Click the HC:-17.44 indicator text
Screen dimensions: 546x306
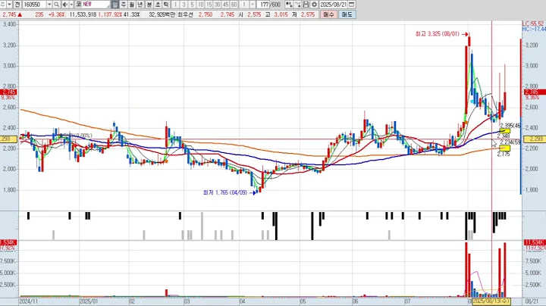click(534, 30)
